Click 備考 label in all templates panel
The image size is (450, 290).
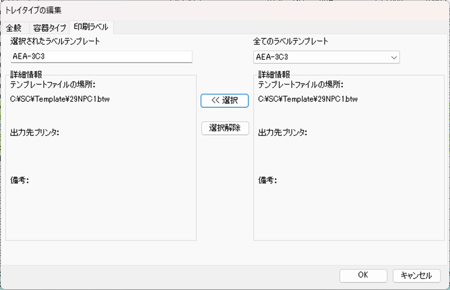[268, 180]
